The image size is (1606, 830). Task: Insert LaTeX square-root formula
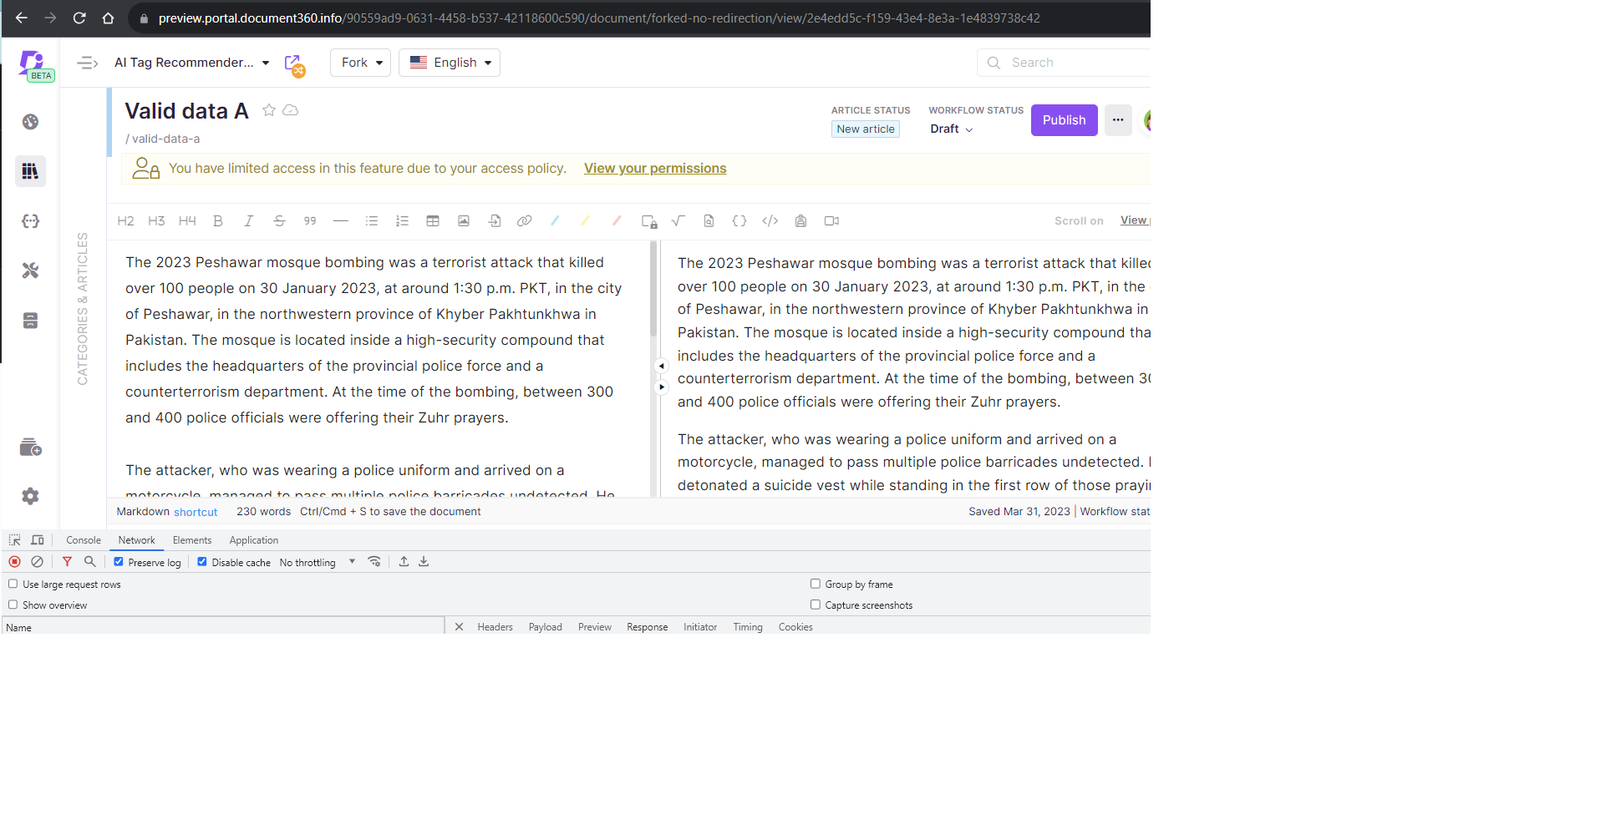pyautogui.click(x=678, y=221)
